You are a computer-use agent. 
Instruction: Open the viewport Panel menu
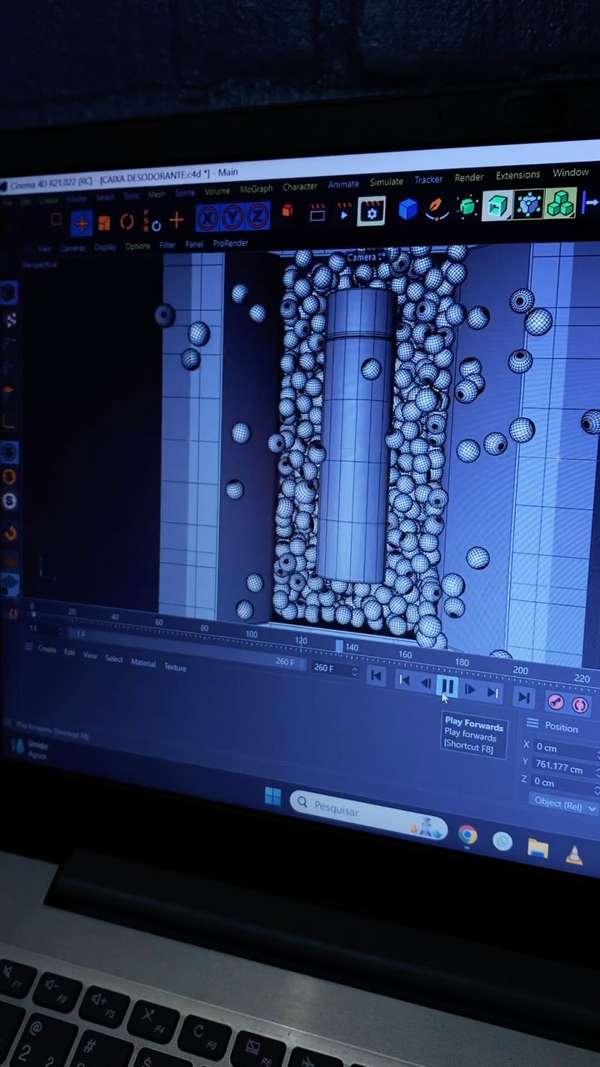(194, 244)
